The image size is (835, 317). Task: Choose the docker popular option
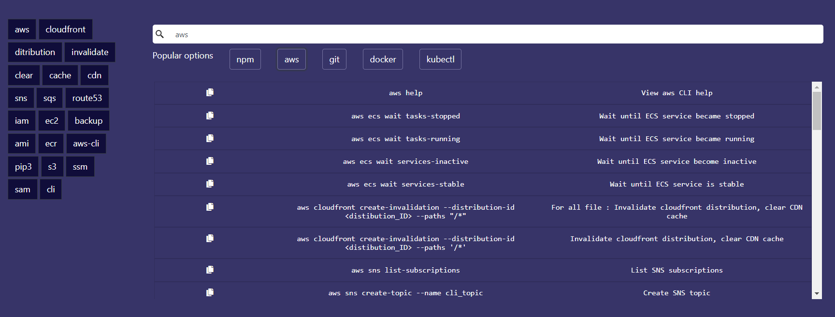383,59
